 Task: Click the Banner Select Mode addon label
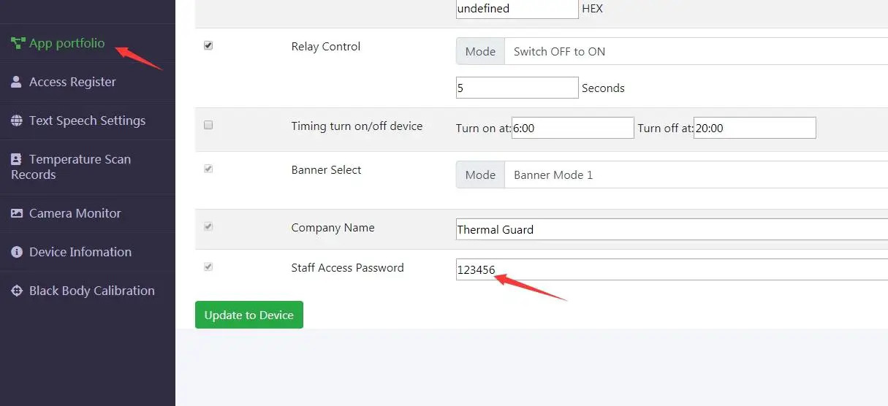click(x=480, y=175)
